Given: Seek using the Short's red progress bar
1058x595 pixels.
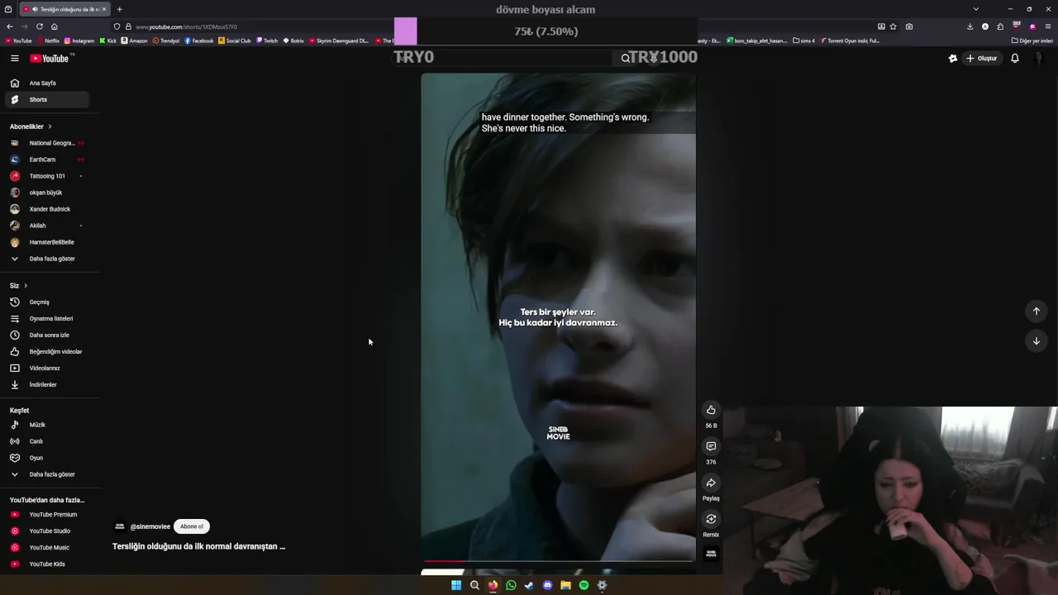Looking at the screenshot, I should 558,561.
